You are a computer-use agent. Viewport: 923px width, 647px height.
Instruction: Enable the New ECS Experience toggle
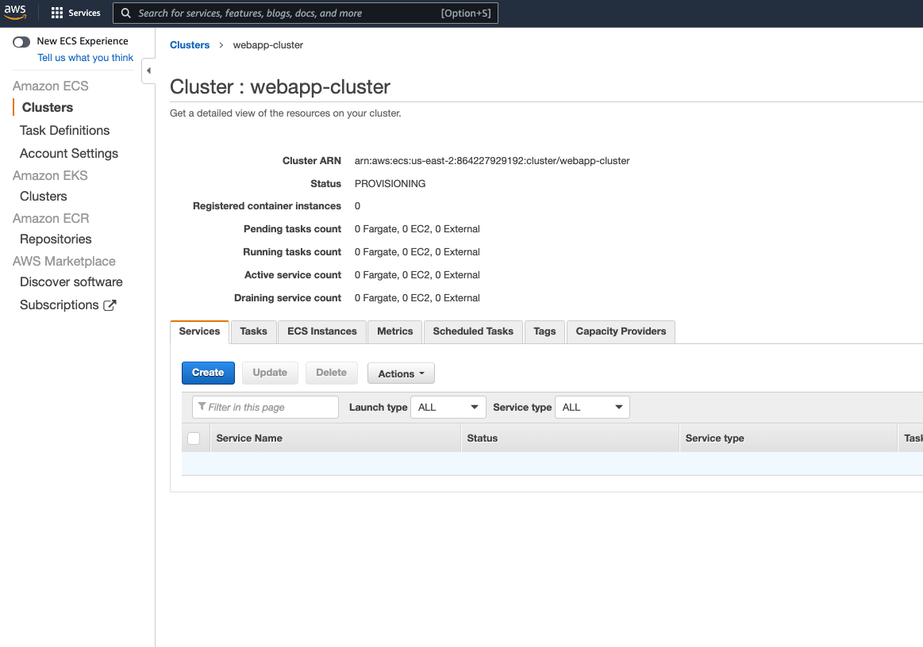[x=21, y=42]
